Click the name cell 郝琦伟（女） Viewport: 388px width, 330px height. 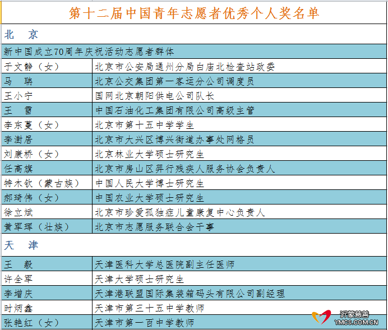(x=47, y=197)
